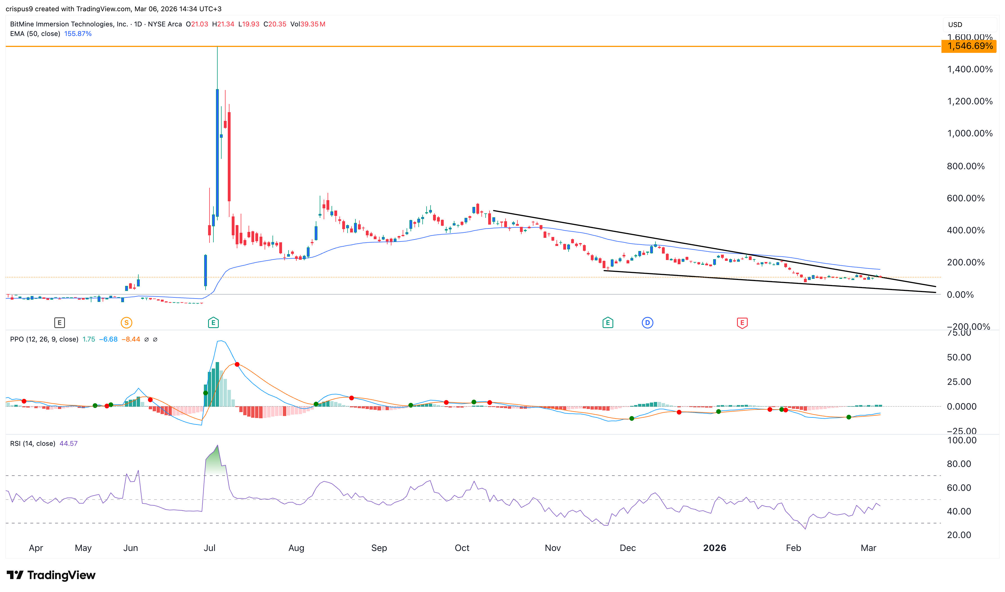Click the green E earnings marker below July
Viewport: 1005px width, 592px height.
tap(213, 323)
